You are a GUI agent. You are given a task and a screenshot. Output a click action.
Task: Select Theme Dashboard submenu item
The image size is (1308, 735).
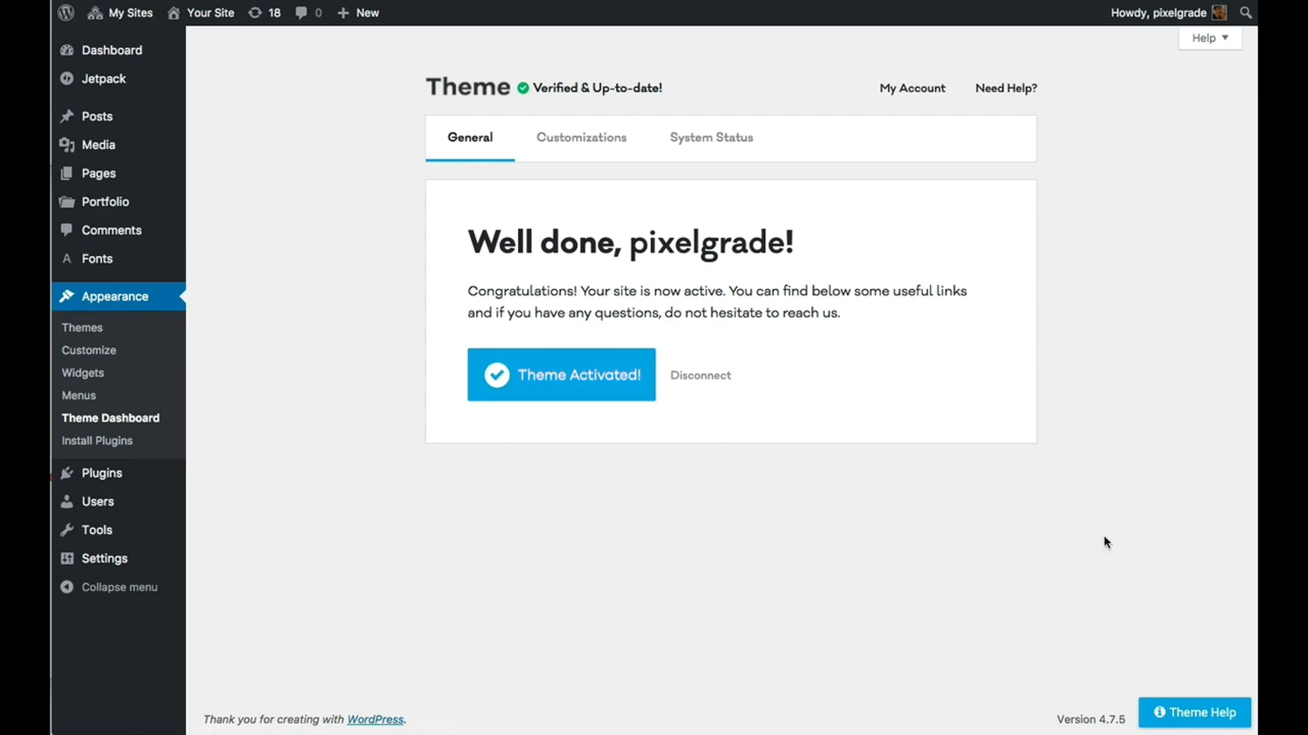pos(111,418)
